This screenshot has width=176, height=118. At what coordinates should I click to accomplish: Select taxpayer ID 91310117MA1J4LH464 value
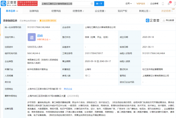tap(154, 53)
